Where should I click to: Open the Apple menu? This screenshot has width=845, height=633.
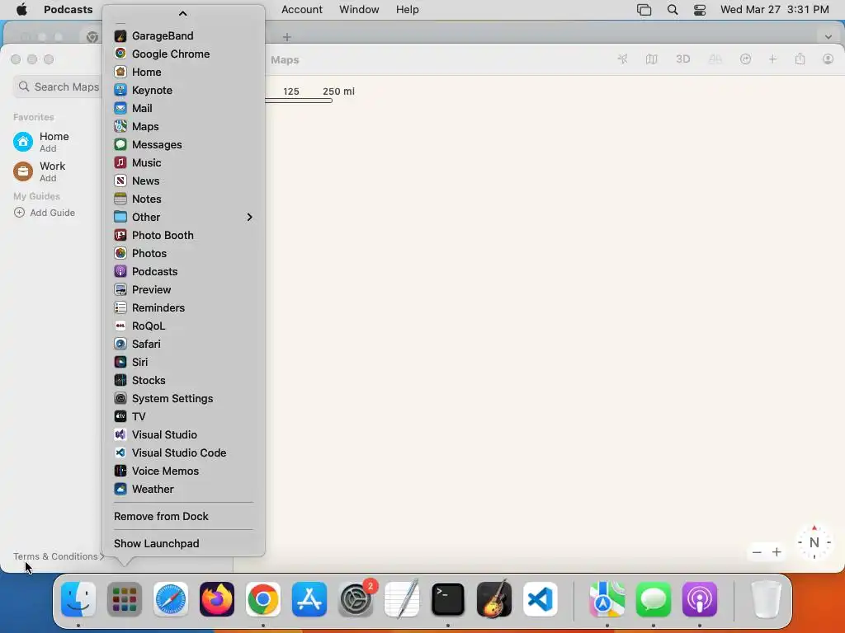tap(21, 10)
